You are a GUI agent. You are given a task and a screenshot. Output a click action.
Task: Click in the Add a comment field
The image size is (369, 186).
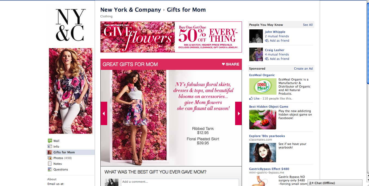coord(180,182)
